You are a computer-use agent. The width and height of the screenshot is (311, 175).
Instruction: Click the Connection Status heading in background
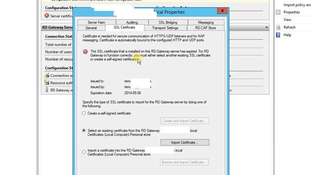coord(59,36)
